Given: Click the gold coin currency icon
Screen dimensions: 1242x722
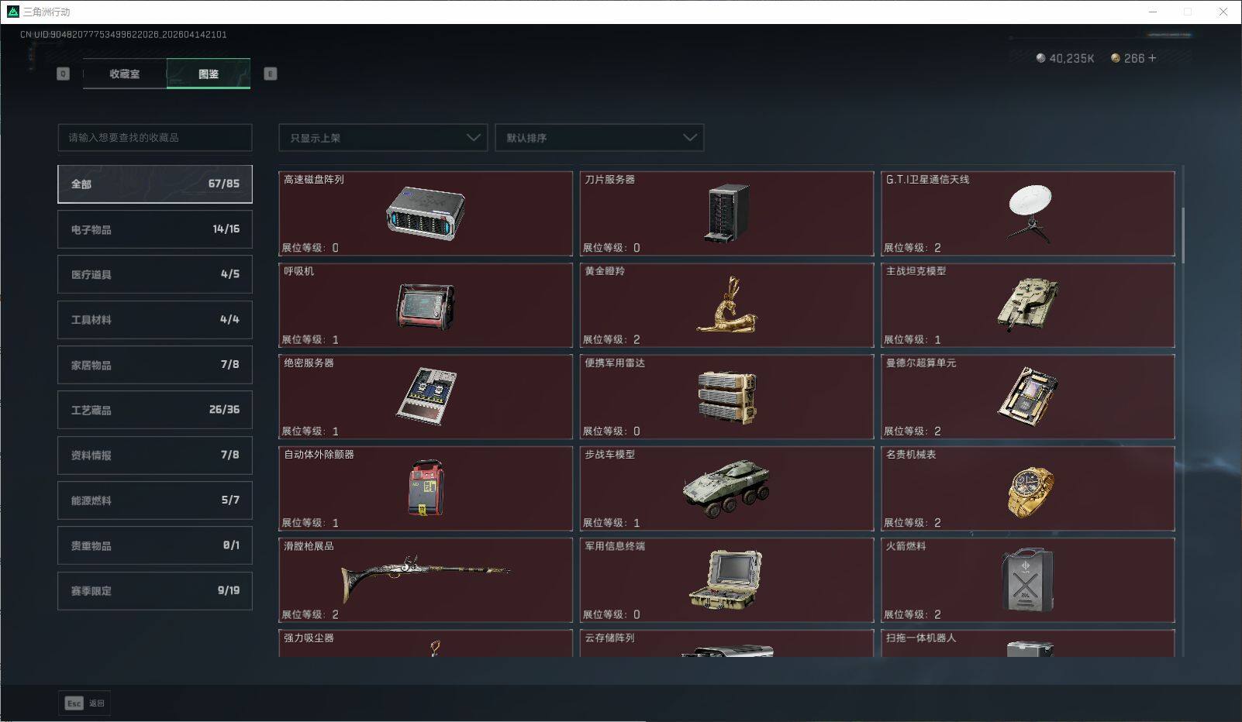Looking at the screenshot, I should point(1115,57).
